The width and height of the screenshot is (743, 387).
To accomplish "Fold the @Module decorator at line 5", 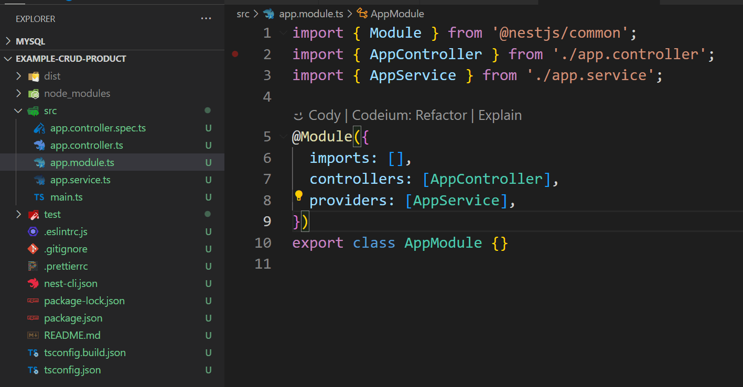I will [x=284, y=137].
